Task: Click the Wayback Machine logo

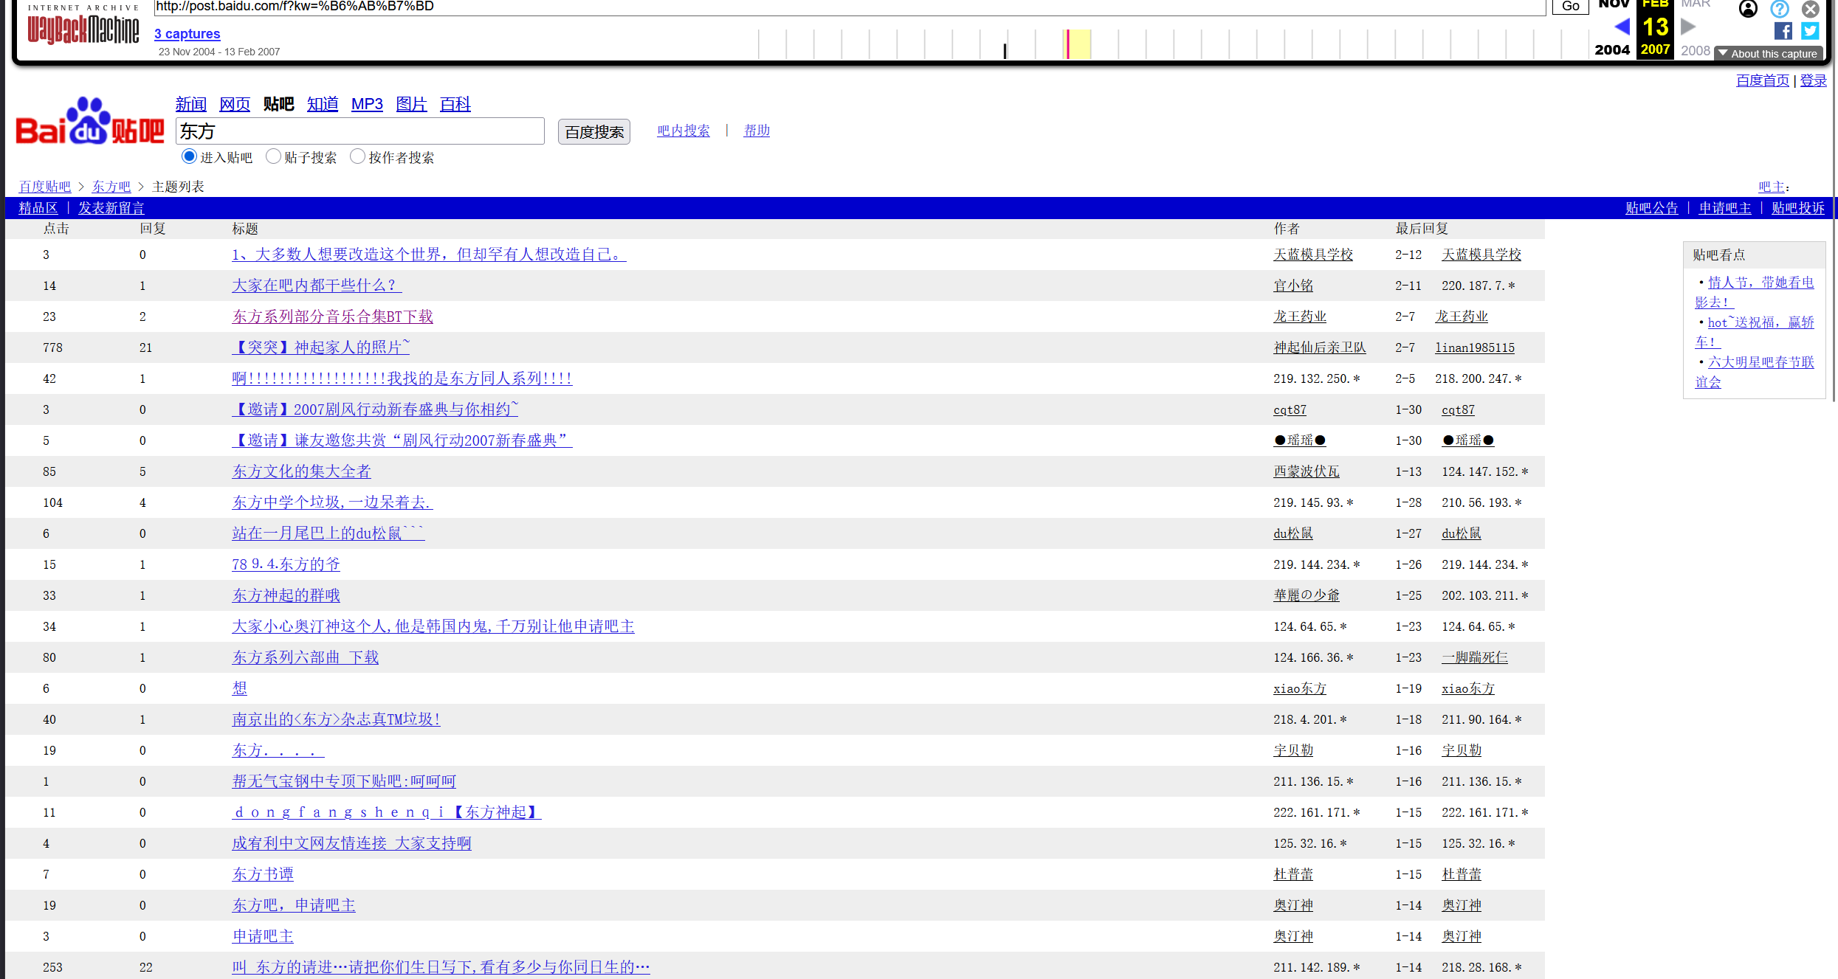Action: click(x=83, y=29)
